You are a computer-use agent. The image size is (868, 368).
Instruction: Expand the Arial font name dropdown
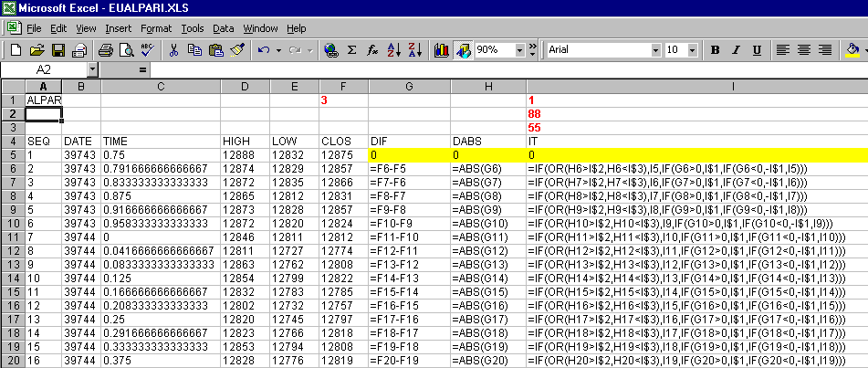(x=654, y=49)
